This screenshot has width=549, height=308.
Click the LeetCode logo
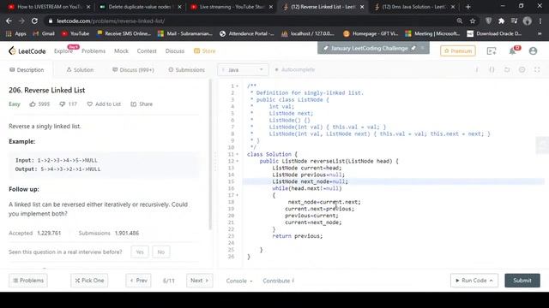pyautogui.click(x=27, y=51)
